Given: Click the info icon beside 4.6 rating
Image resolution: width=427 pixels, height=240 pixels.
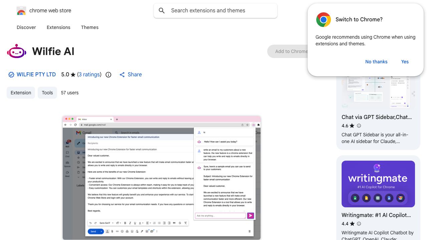Looking at the screenshot, I should (359, 126).
